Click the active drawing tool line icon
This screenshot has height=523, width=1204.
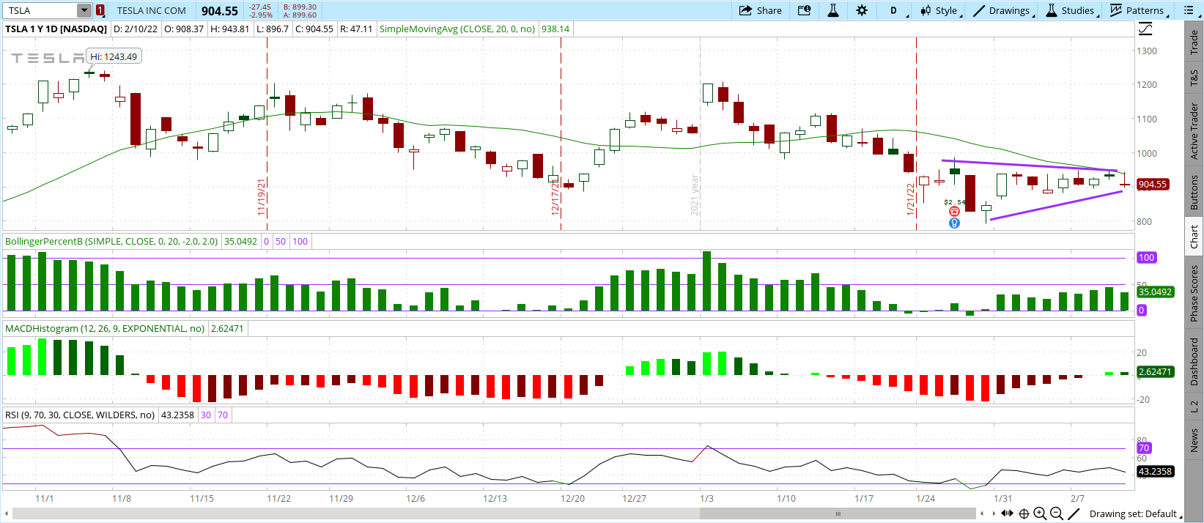click(1074, 513)
